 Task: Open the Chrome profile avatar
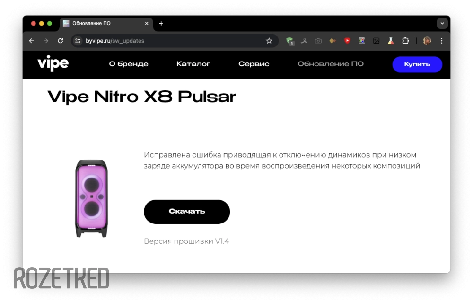coord(427,41)
